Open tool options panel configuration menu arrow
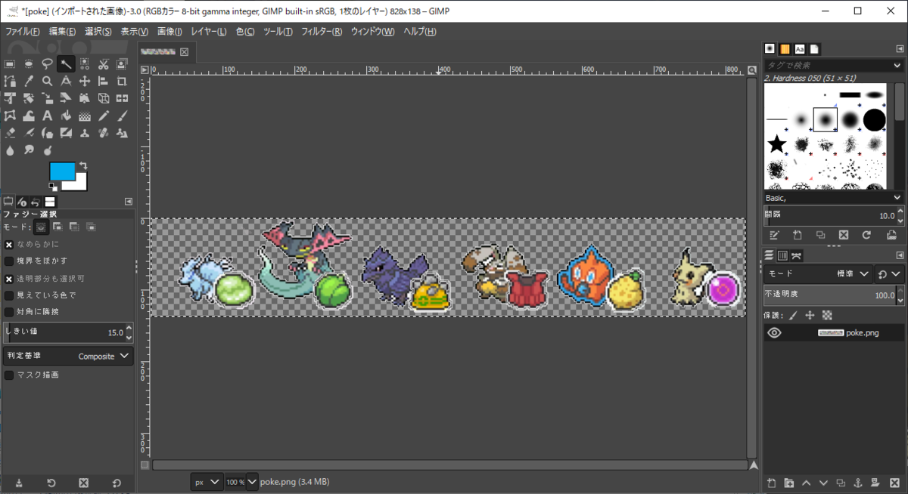 pyautogui.click(x=128, y=202)
